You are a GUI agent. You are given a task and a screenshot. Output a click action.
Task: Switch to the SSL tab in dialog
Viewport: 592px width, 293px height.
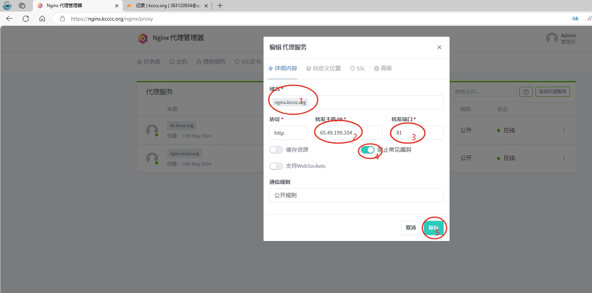point(358,68)
